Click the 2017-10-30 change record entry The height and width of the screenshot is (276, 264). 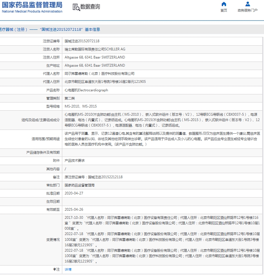coord(162,223)
